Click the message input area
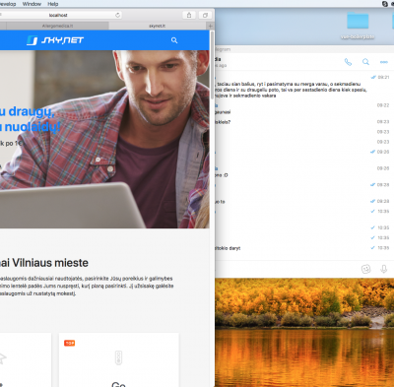The width and height of the screenshot is (394, 387). tap(286, 269)
